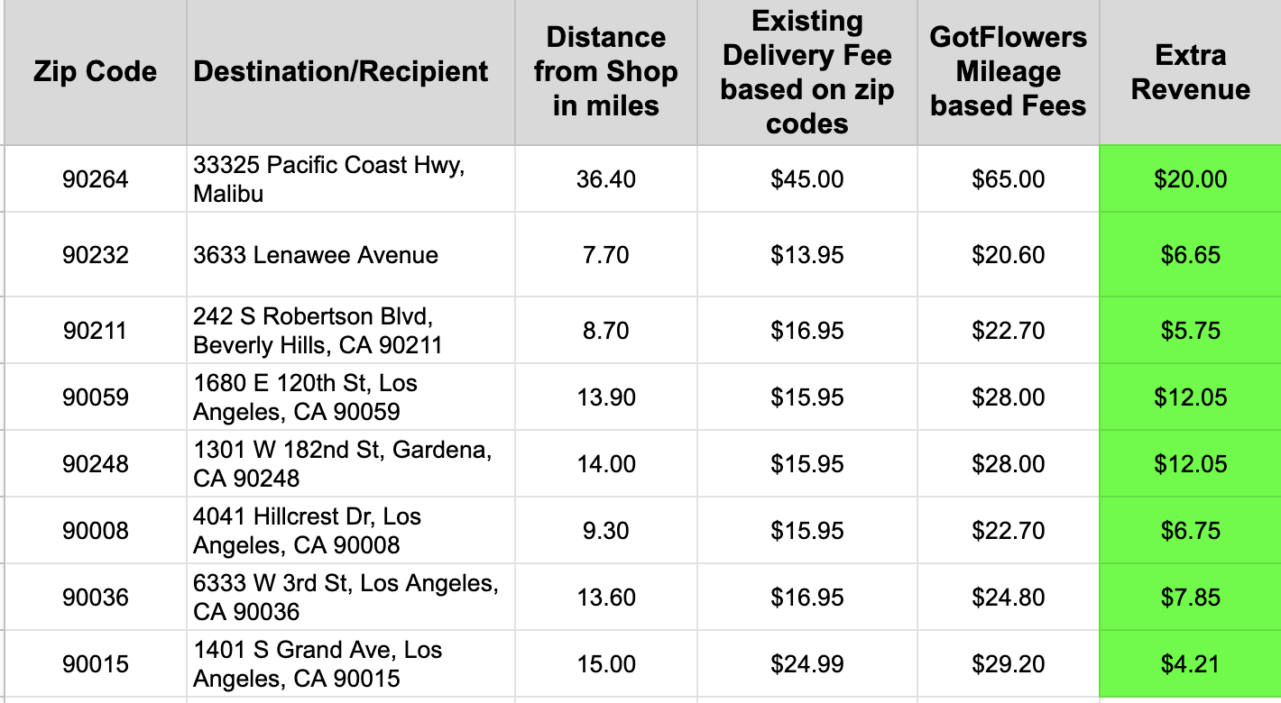Click the $65.00 mileage fee cell
Screen dimensions: 1281x703
pyautogui.click(x=1008, y=179)
